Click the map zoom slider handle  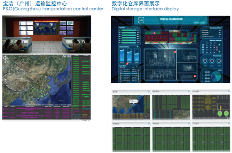coord(5,80)
